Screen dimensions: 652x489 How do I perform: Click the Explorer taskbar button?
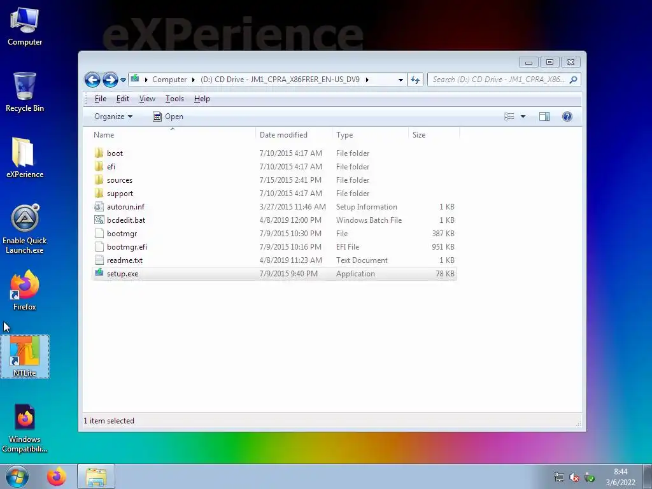96,476
